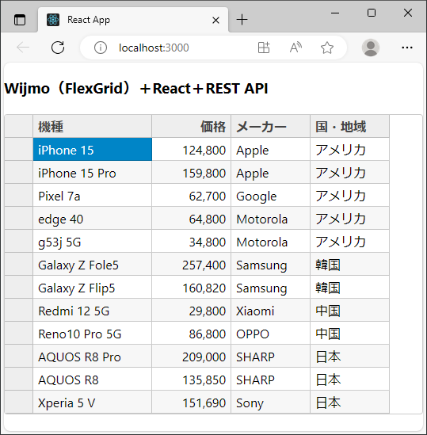Click 日本 cell in Xperia 5 V row
The height and width of the screenshot is (435, 427).
point(349,403)
